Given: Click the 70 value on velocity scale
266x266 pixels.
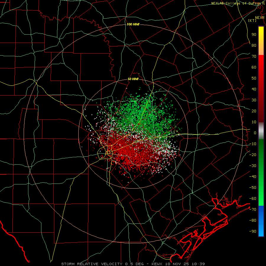Looking at the screenshot, I should 254,56.
